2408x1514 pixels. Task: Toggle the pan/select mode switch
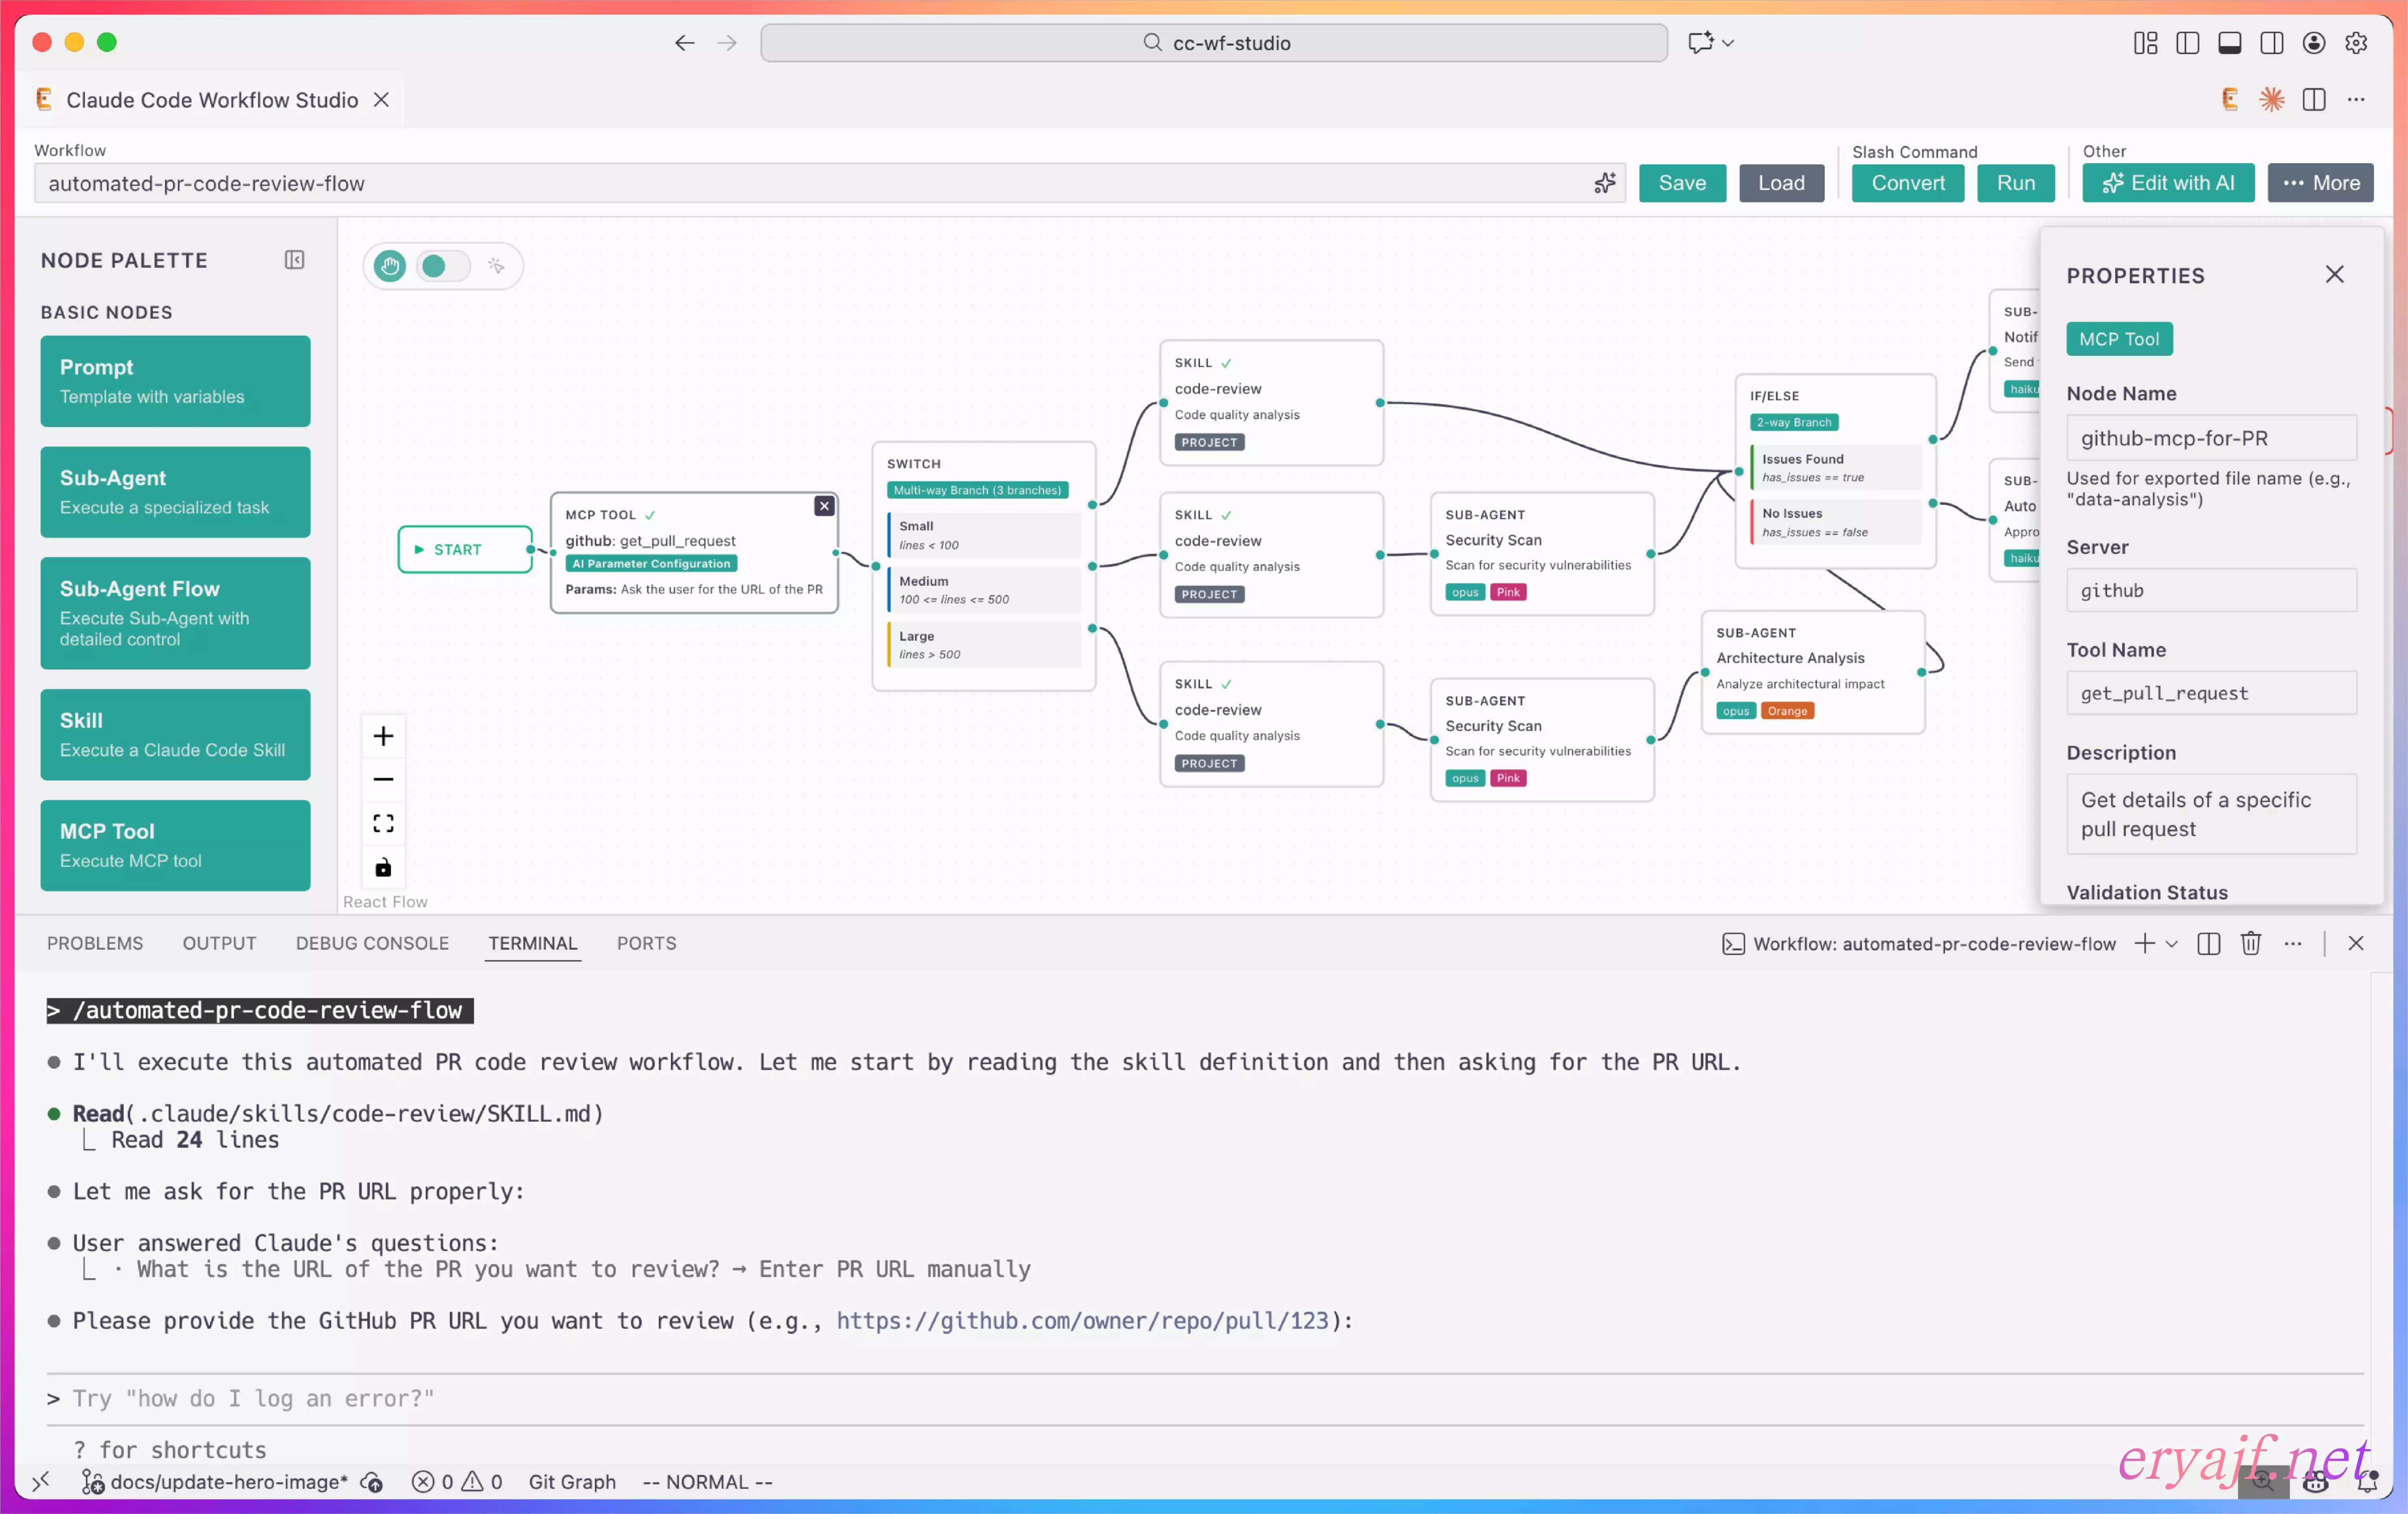(443, 266)
